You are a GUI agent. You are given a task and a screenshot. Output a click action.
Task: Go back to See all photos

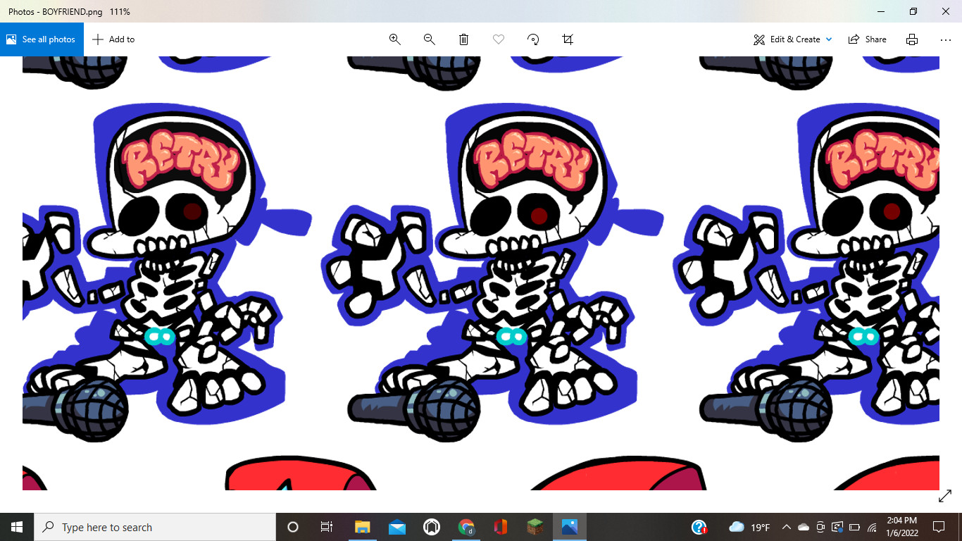[x=42, y=39]
